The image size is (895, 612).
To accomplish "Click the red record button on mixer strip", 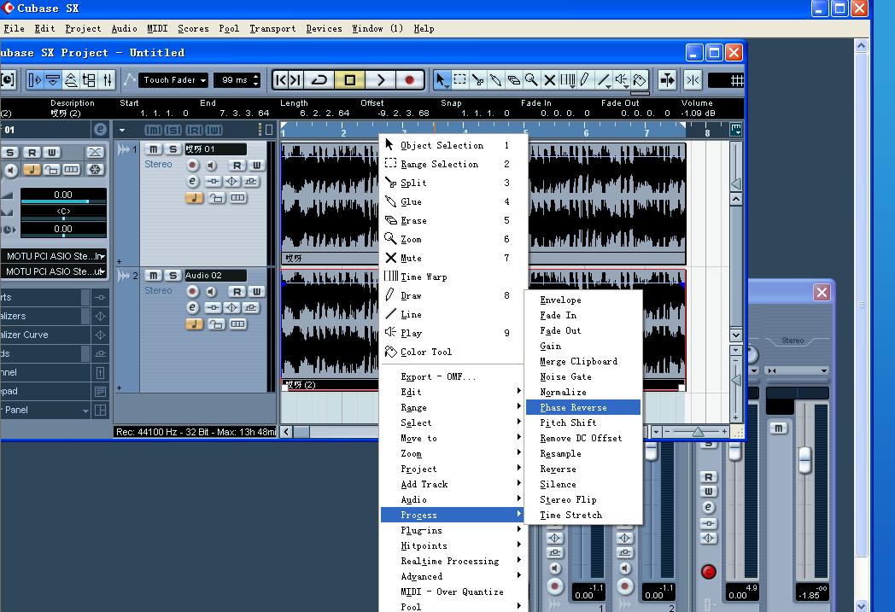I will point(708,571).
